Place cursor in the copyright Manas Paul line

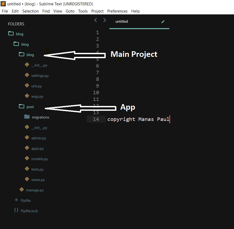[138, 119]
